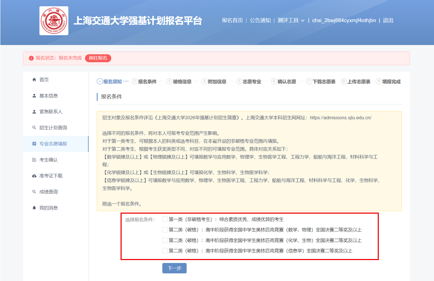Click the person icon beside 紧急联系人
434x281 pixels.
tap(34, 112)
